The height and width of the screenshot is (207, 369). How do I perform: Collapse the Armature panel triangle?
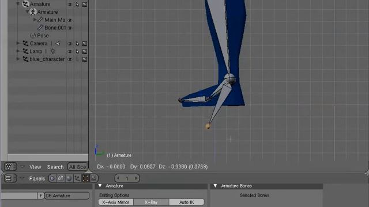(x=100, y=186)
